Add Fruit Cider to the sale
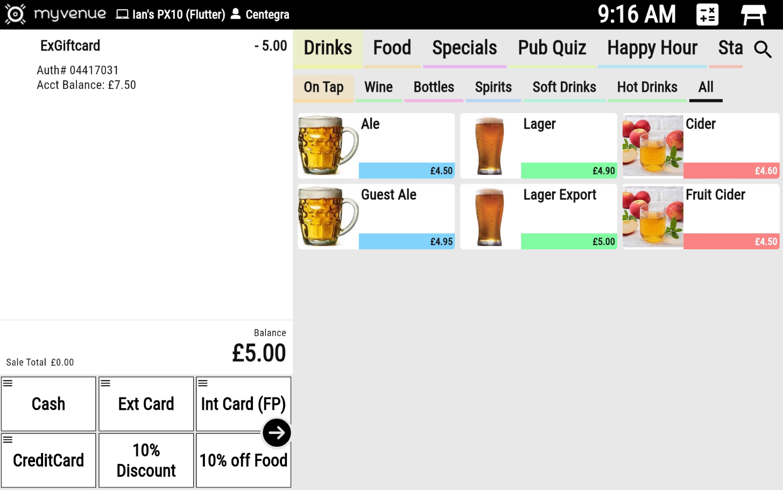 [x=701, y=216]
